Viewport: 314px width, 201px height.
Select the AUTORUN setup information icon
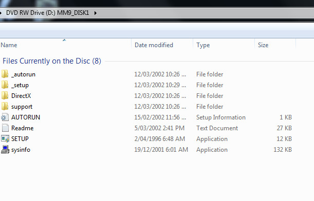5,117
